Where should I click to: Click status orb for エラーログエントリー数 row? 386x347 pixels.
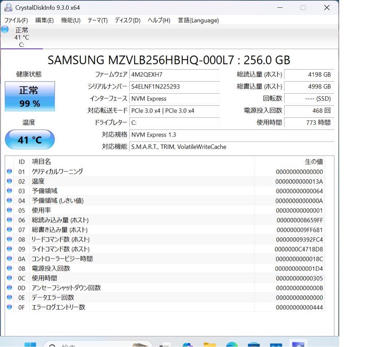(10, 307)
